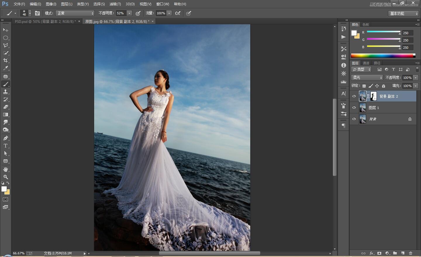This screenshot has height=257, width=421.
Task: Open the layer blend mode 柔光 dropdown
Action: [367, 77]
